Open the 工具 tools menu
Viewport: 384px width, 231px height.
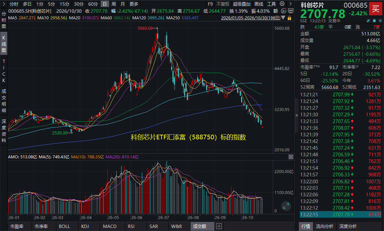[271, 4]
